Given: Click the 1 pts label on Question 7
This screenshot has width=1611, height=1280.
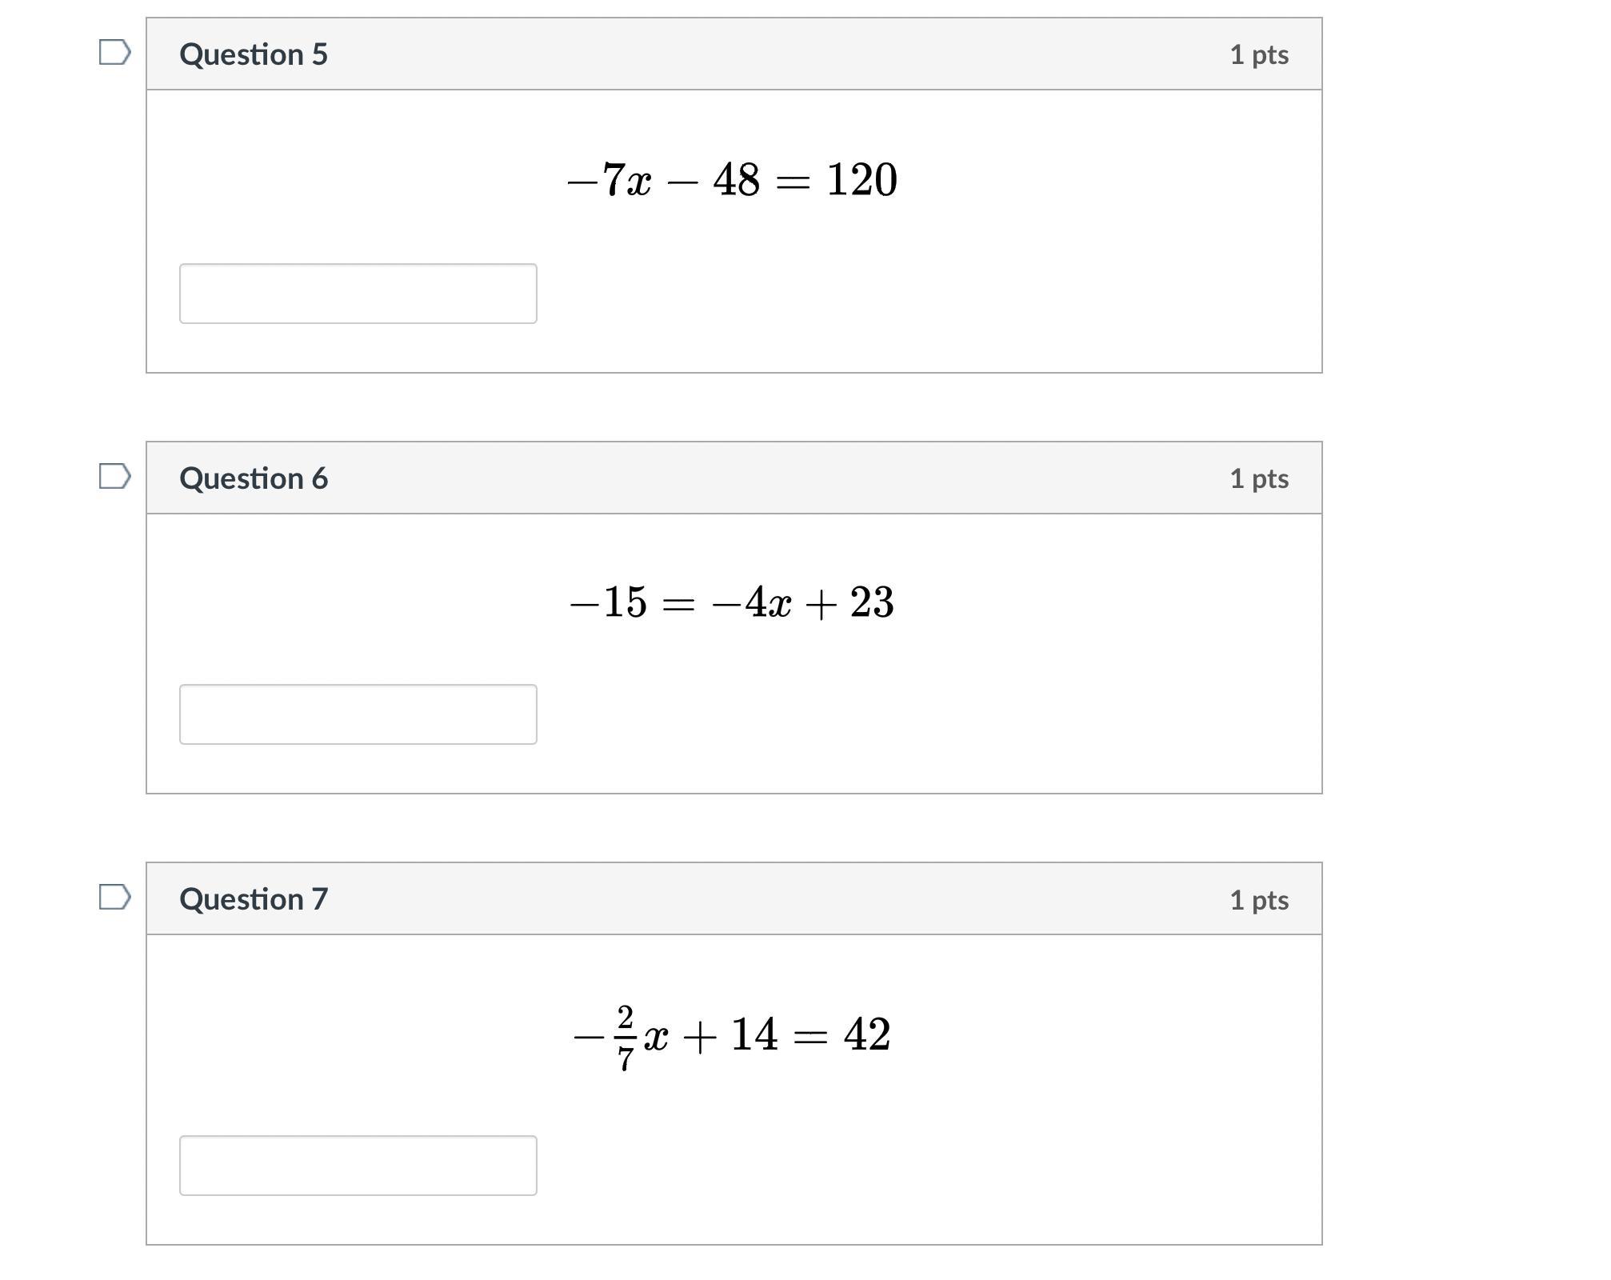Looking at the screenshot, I should (1259, 900).
